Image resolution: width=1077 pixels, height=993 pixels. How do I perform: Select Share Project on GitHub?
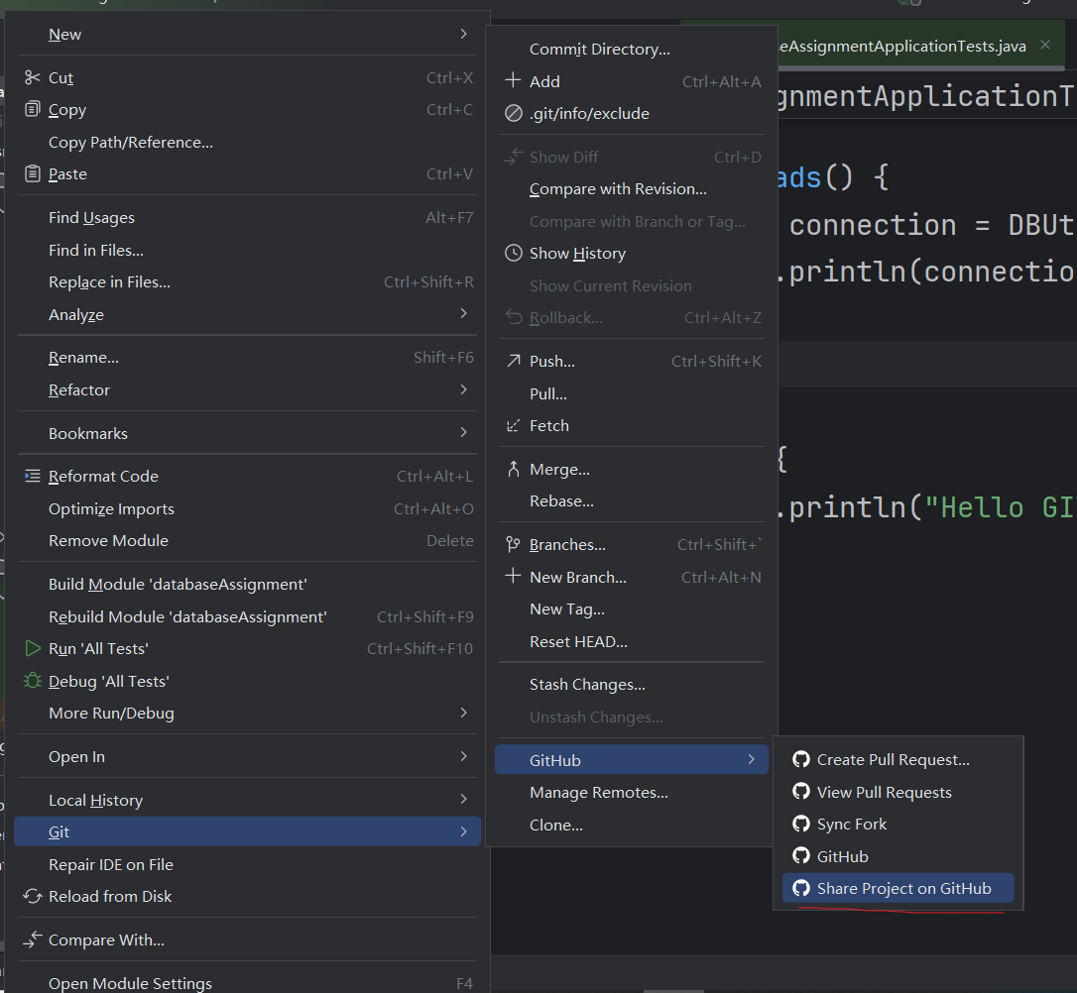(903, 889)
